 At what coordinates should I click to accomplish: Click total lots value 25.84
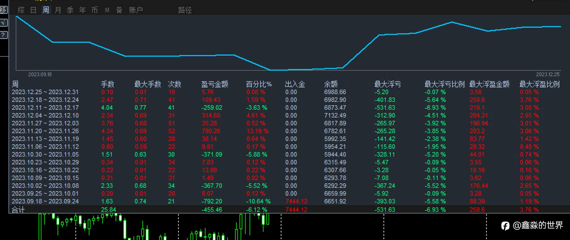coord(108,210)
